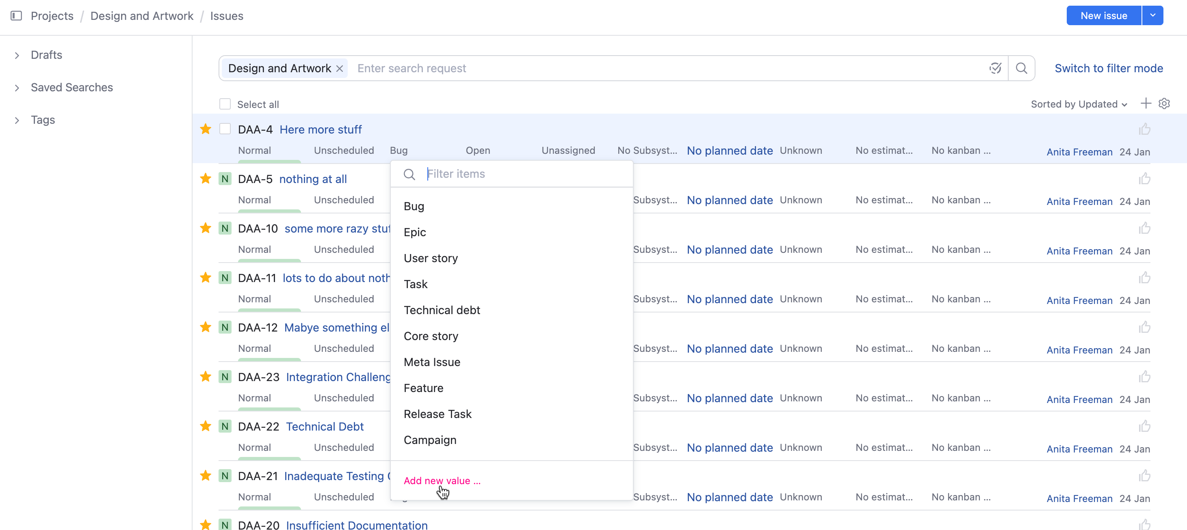This screenshot has width=1187, height=530.
Task: Select Technical debt from type list
Action: pyautogui.click(x=442, y=310)
